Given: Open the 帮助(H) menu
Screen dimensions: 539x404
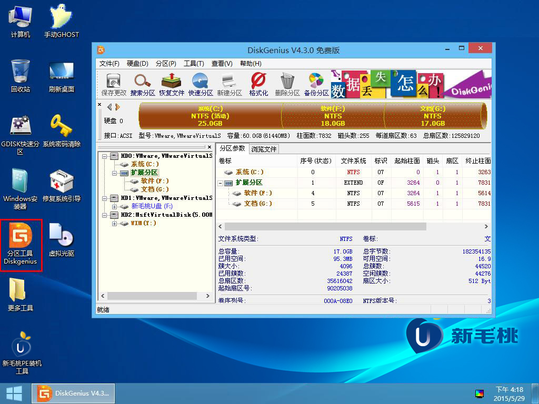Looking at the screenshot, I should pos(251,64).
